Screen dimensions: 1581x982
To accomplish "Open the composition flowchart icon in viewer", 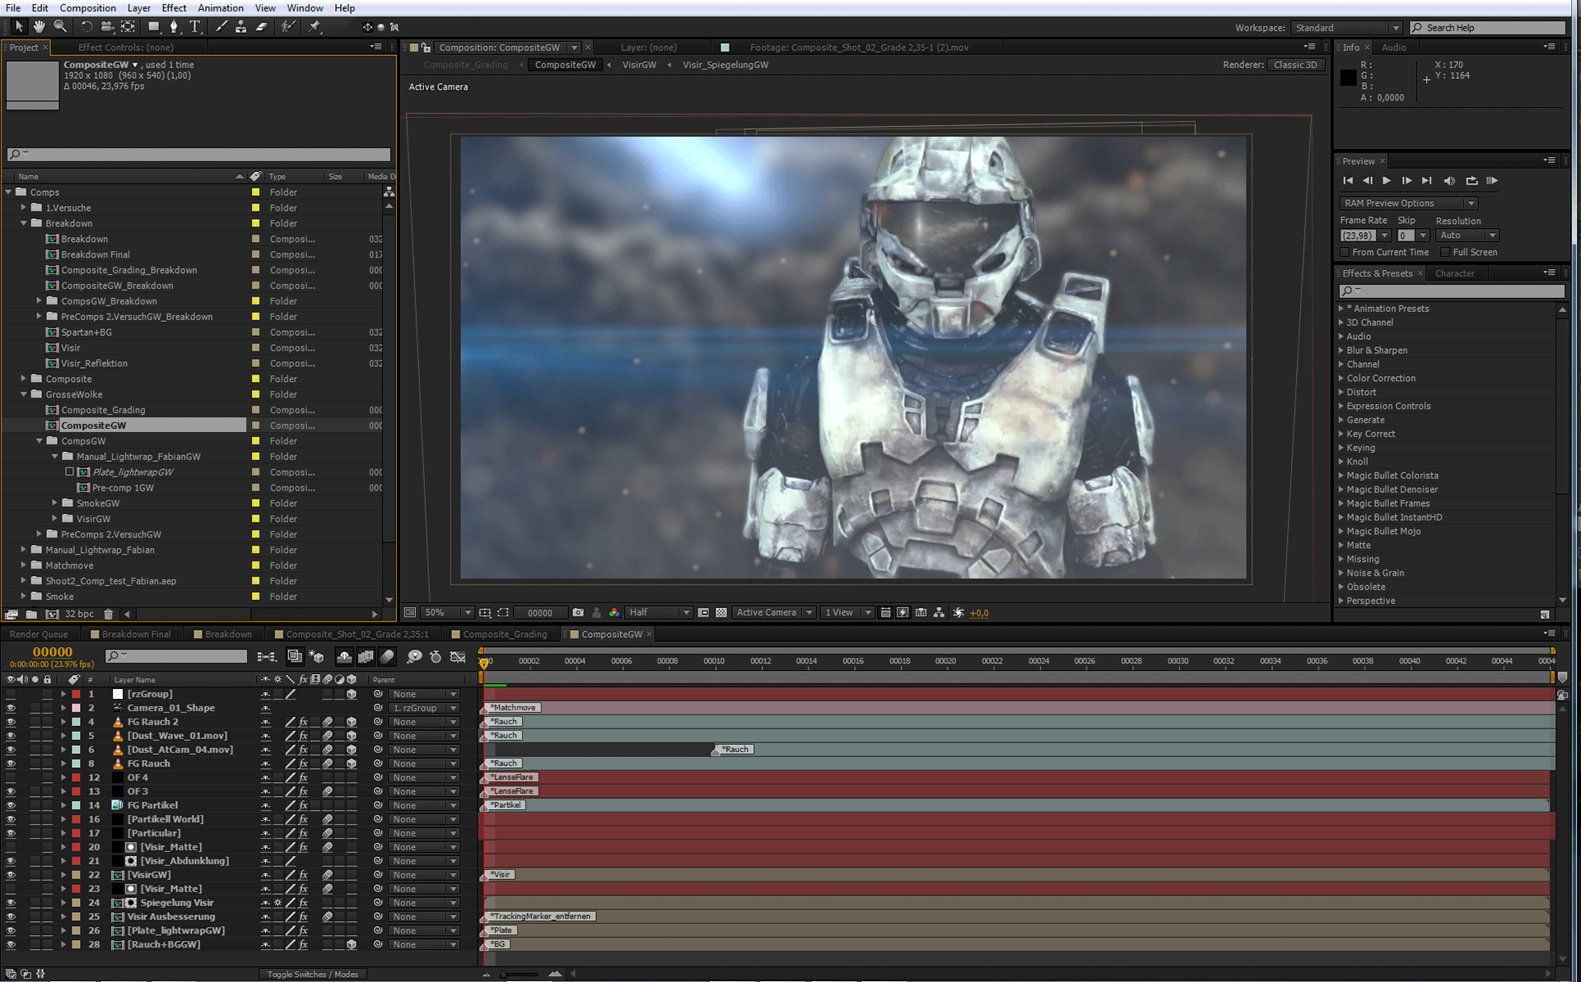I will (x=939, y=612).
